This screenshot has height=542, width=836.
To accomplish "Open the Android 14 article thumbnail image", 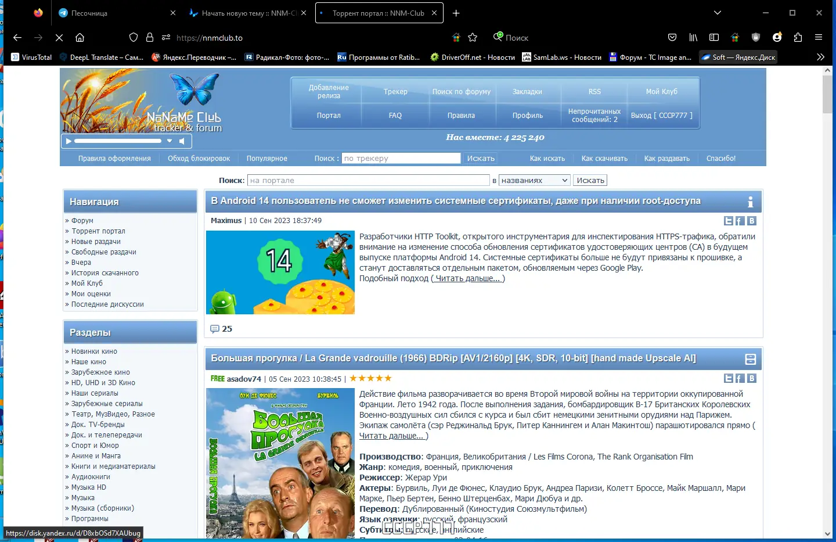I will 280,272.
